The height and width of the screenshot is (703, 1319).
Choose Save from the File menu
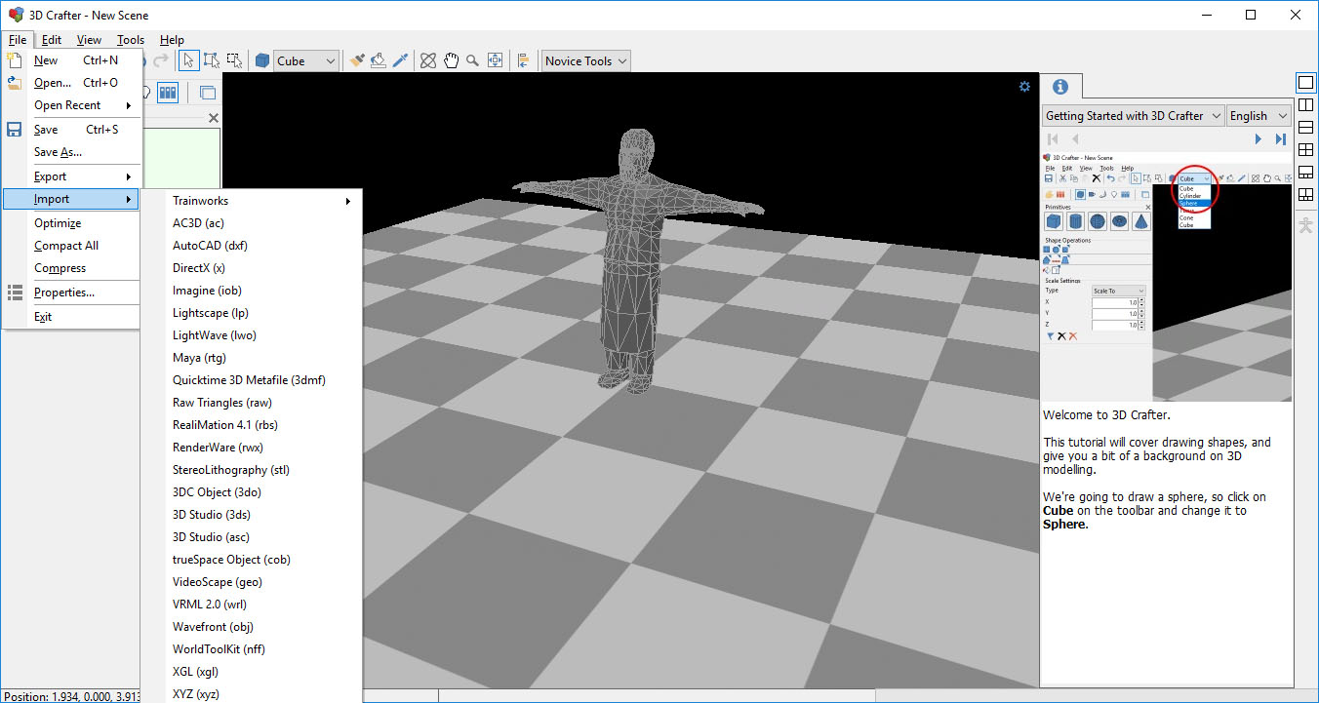coord(73,130)
